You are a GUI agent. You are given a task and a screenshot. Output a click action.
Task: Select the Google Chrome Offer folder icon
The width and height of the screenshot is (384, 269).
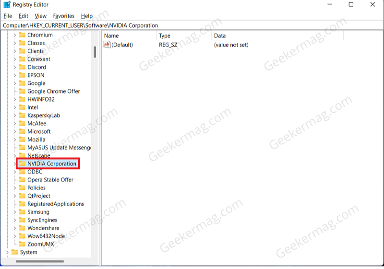click(22, 91)
